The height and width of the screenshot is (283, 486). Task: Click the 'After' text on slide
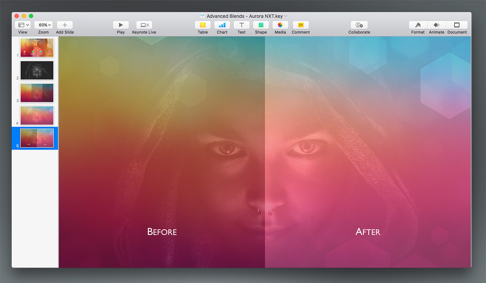pyautogui.click(x=368, y=231)
